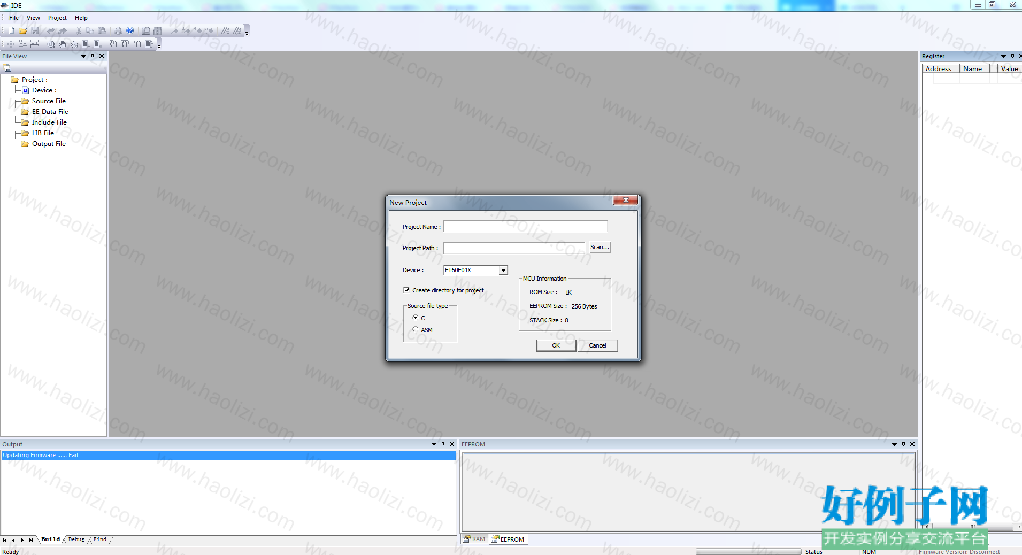Open Register panel options arrow

click(1003, 56)
